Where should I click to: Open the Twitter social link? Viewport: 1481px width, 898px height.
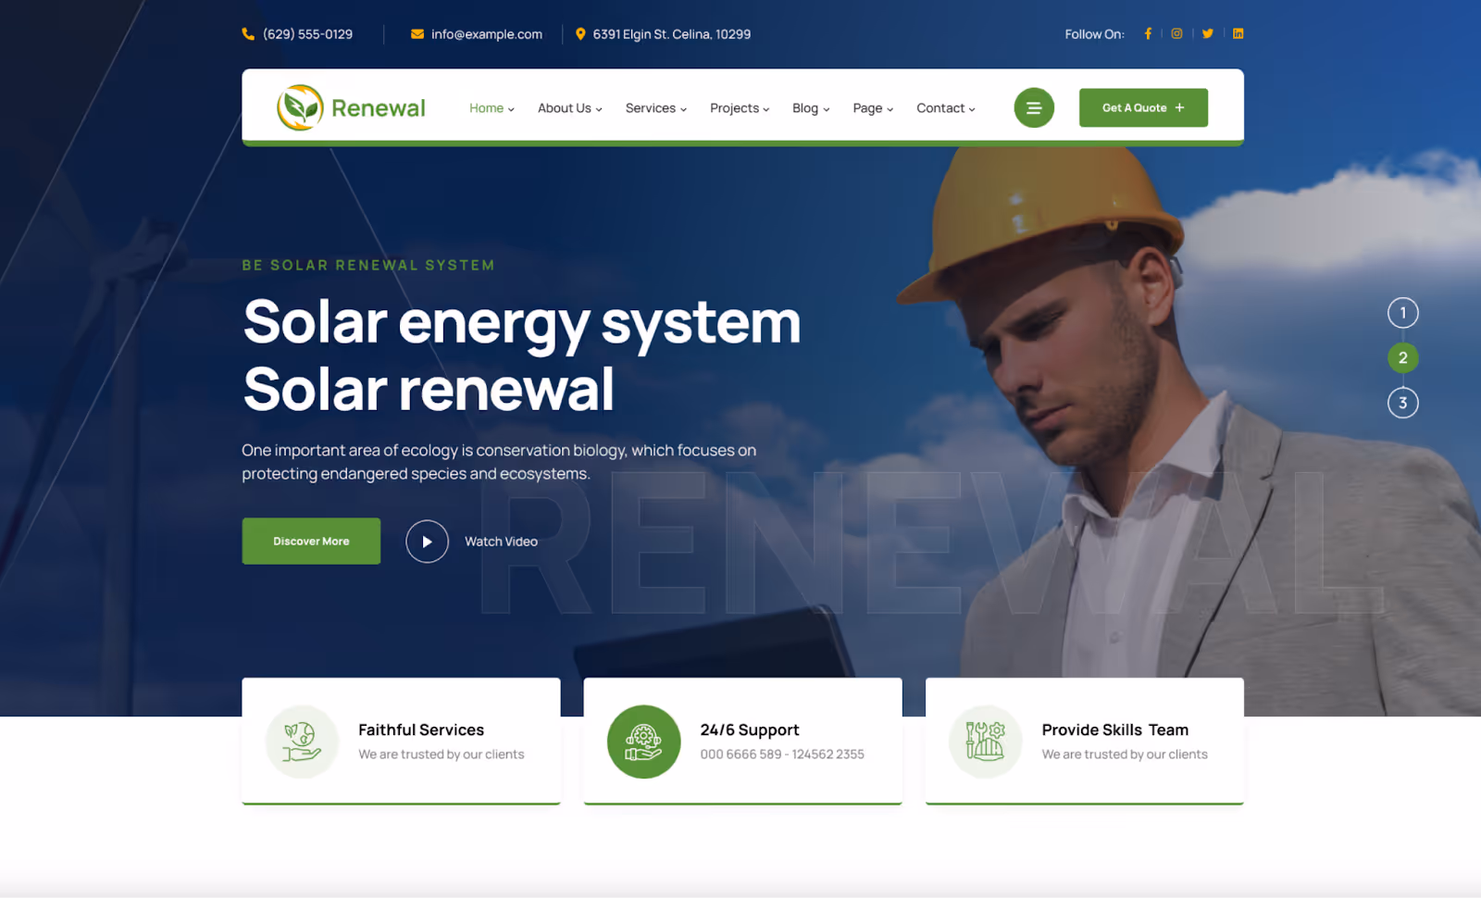pyautogui.click(x=1207, y=33)
